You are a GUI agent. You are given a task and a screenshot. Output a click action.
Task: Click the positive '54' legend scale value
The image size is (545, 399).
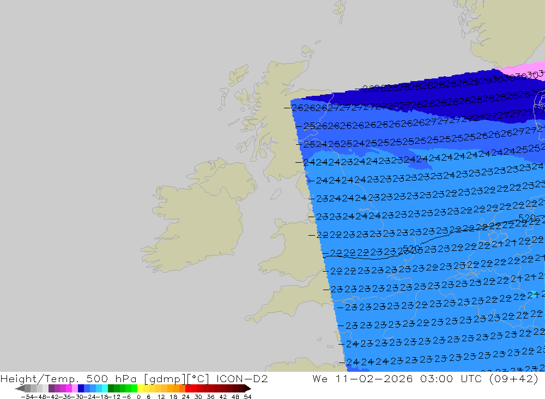pyautogui.click(x=247, y=397)
